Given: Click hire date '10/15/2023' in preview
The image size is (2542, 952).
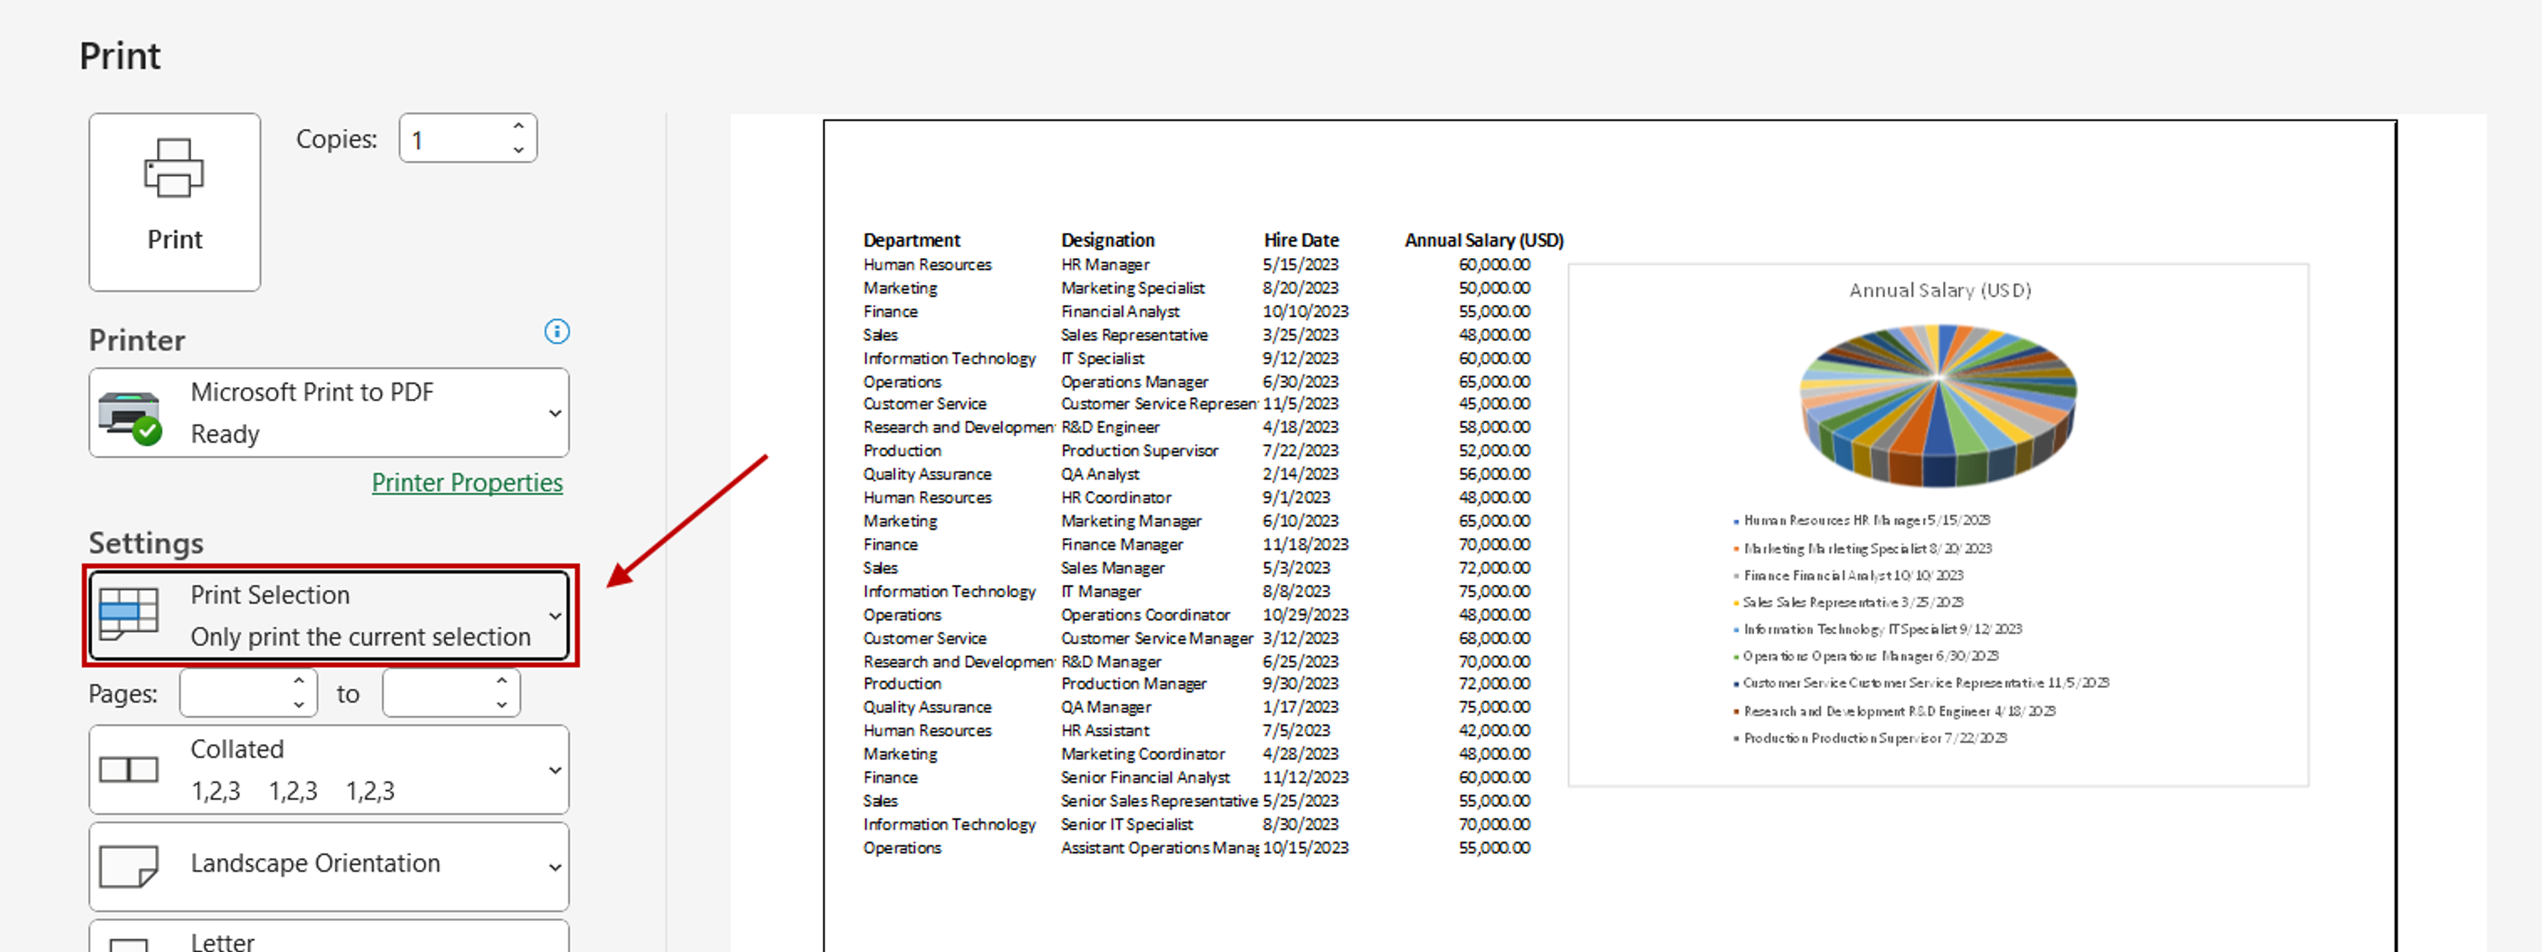Looking at the screenshot, I should coord(1305,848).
